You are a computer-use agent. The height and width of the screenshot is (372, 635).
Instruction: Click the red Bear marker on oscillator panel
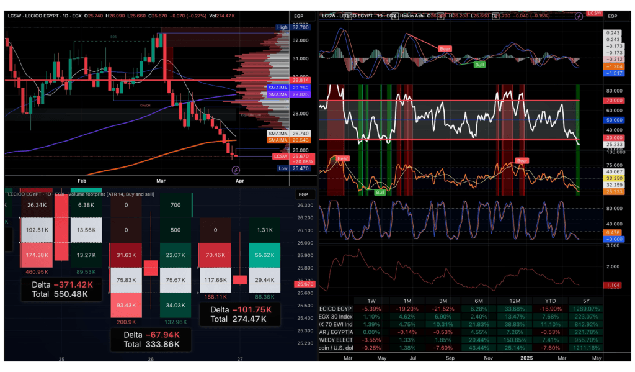point(446,48)
